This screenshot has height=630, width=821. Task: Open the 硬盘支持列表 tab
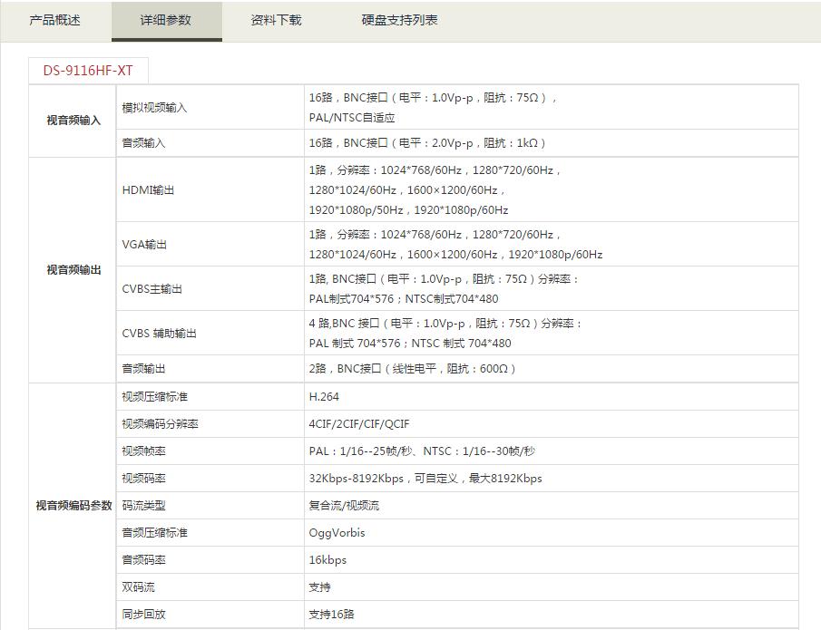pos(399,20)
